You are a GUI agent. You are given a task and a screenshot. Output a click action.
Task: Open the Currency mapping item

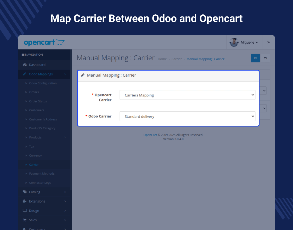tap(35, 156)
